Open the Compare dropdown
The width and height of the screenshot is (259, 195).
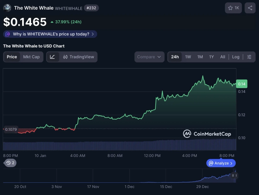[x=149, y=57]
